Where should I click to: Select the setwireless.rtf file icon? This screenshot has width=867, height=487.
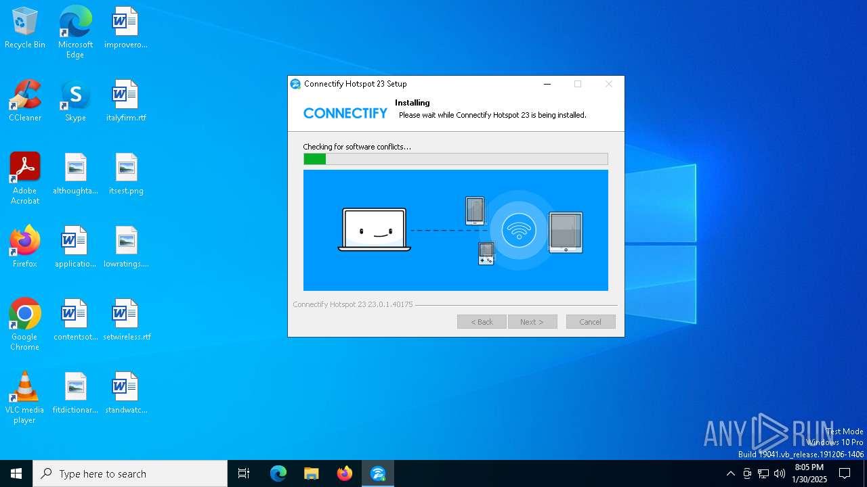pos(126,321)
